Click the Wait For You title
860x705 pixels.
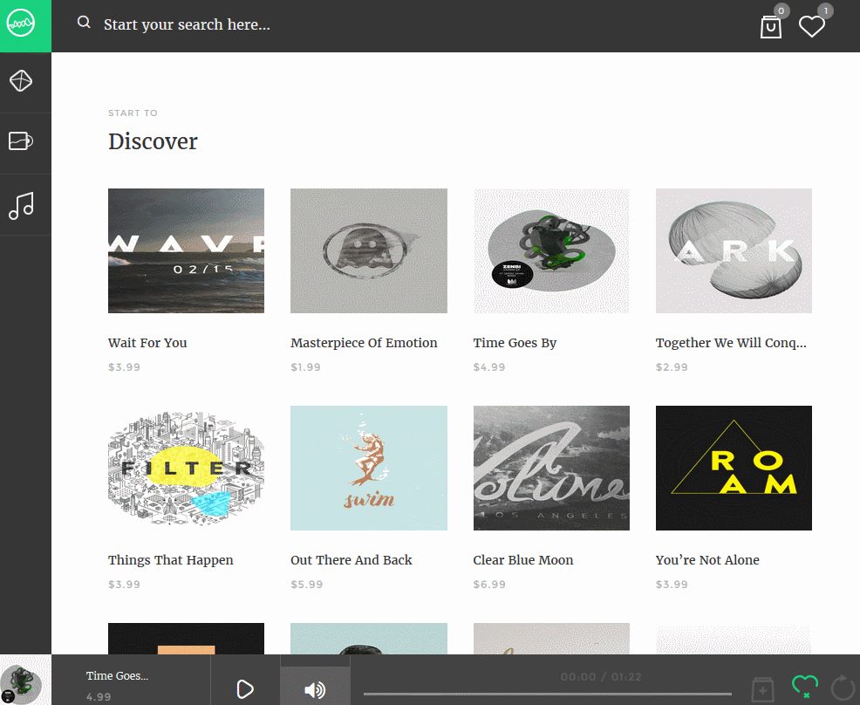[x=147, y=343]
